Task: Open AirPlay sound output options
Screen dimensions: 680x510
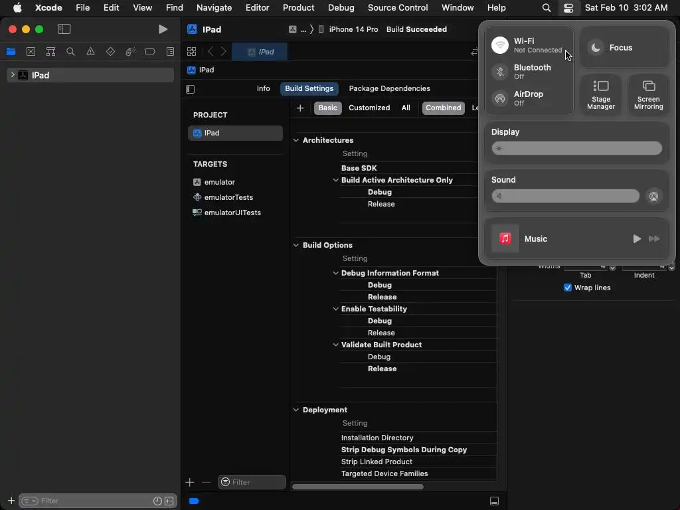Action: point(653,196)
